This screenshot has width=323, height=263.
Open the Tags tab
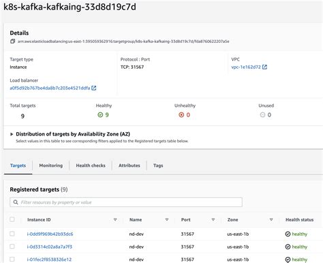tap(158, 166)
